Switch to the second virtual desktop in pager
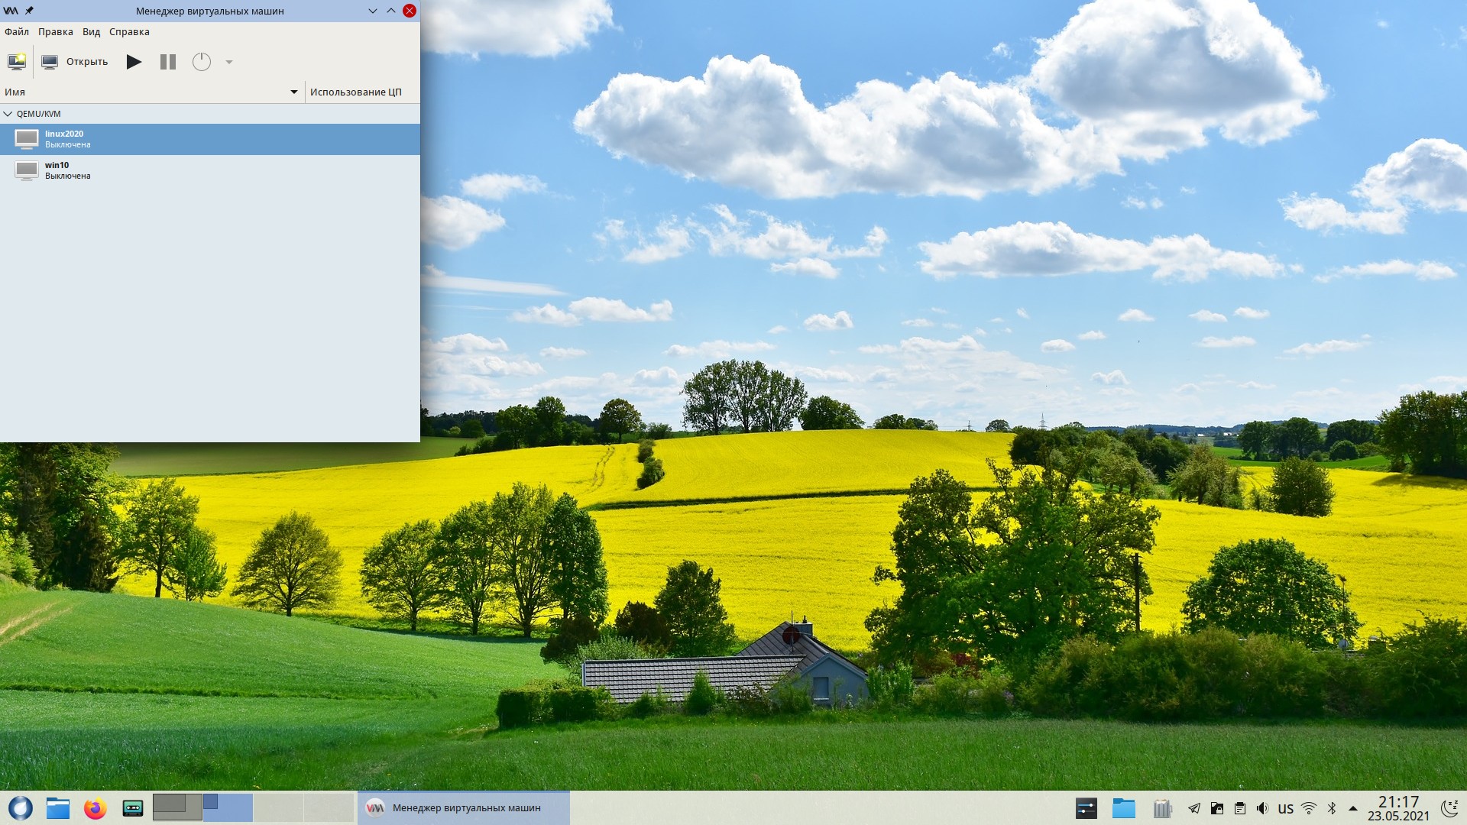 (228, 807)
